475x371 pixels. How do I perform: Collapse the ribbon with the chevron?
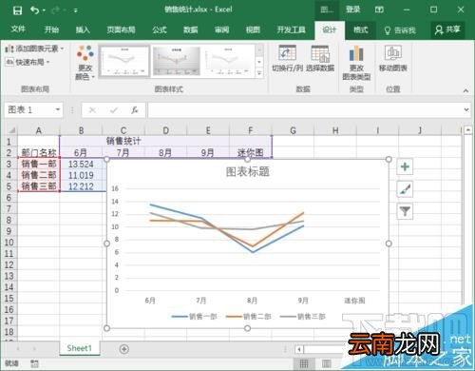[465, 90]
